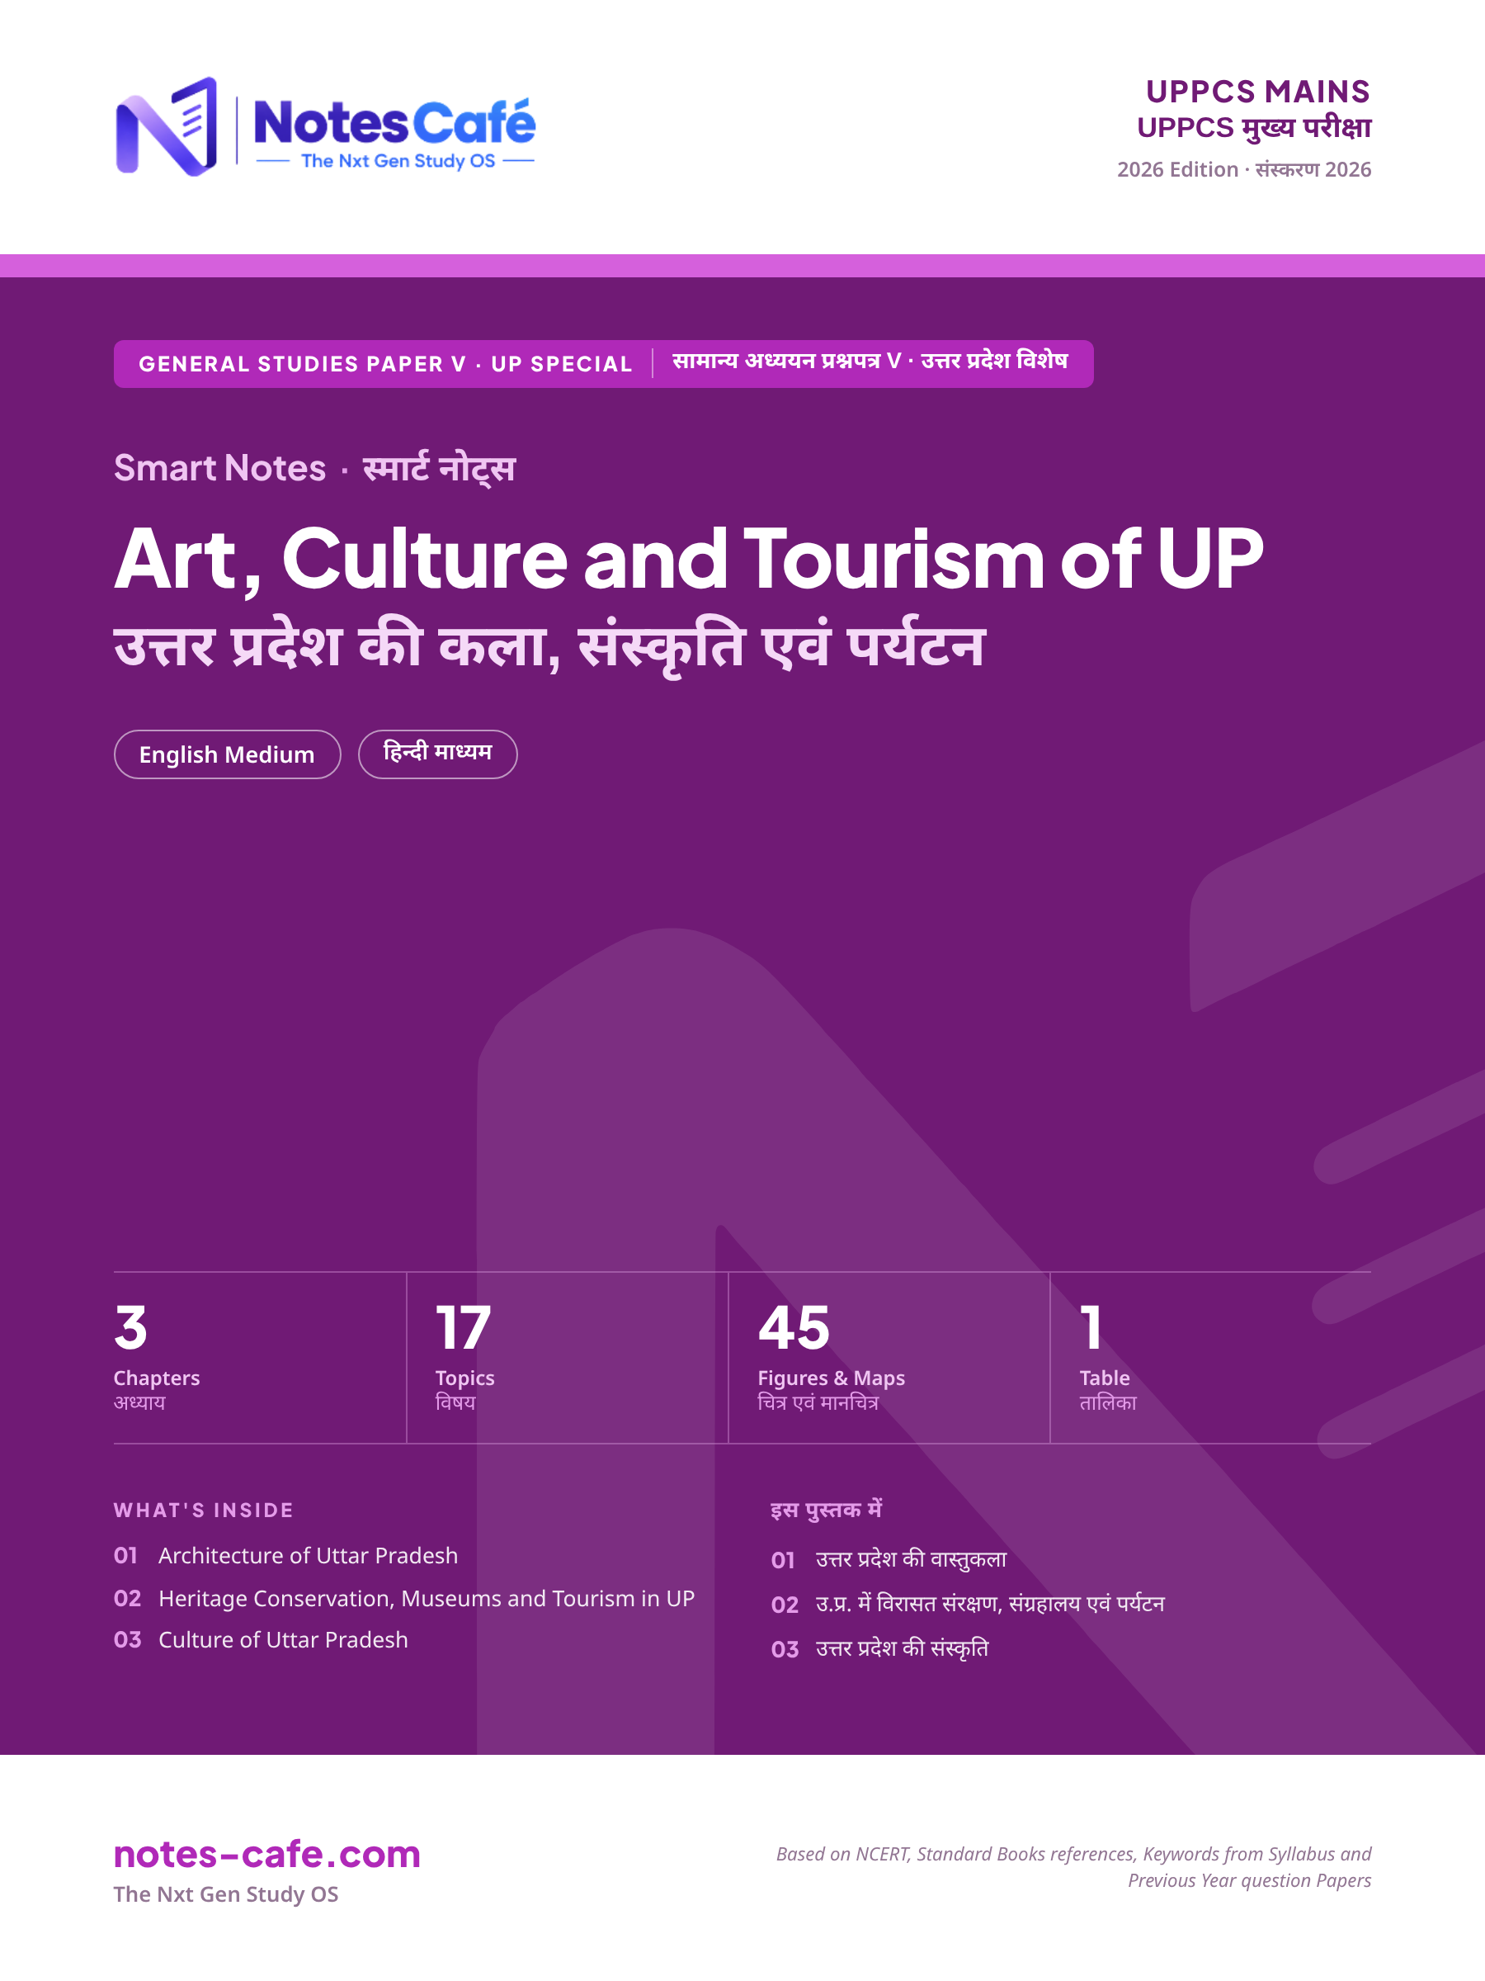The width and height of the screenshot is (1485, 1981).
Task: Click title 'Art, Culture and Tourism of UP'
Action: (688, 559)
